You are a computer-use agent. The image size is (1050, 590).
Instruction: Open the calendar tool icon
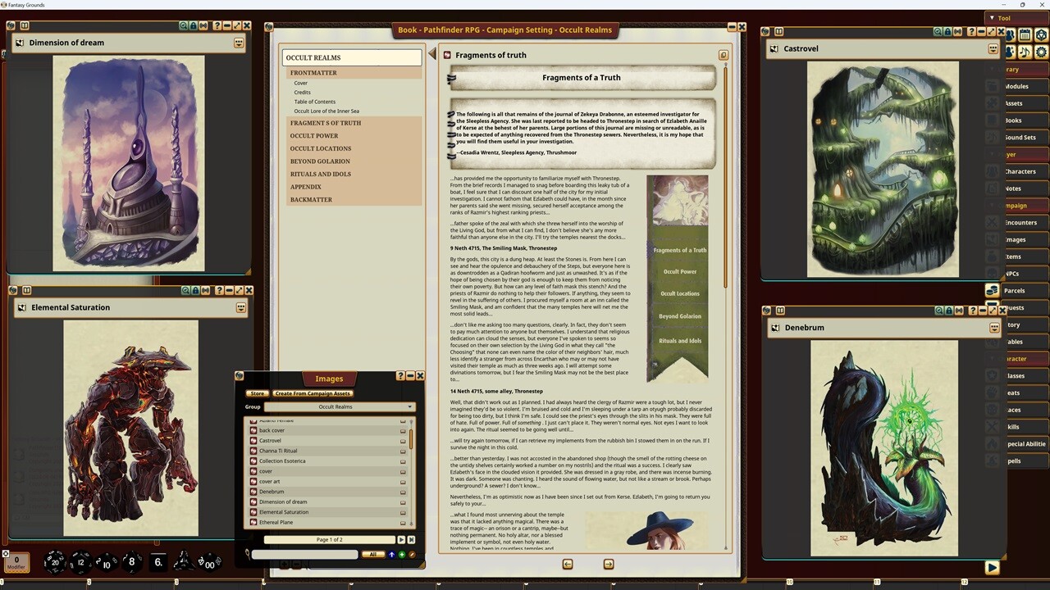coord(1025,35)
